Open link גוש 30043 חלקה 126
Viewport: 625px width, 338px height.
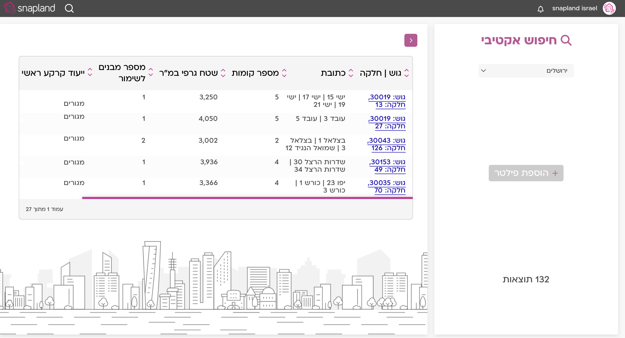point(386,144)
